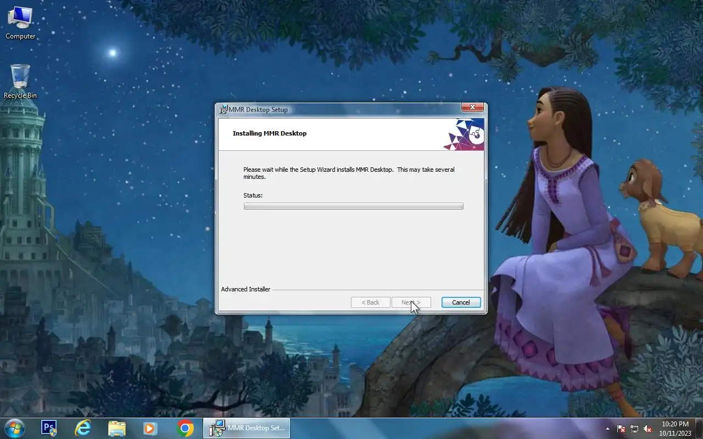The image size is (703, 439).
Task: Click the disabled Next button
Action: pyautogui.click(x=411, y=302)
